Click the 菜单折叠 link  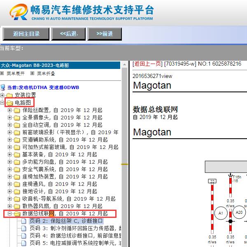[46, 73]
